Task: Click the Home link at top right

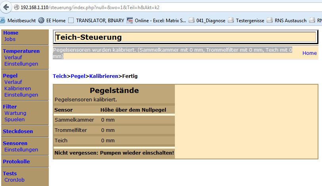Action: [x=309, y=53]
